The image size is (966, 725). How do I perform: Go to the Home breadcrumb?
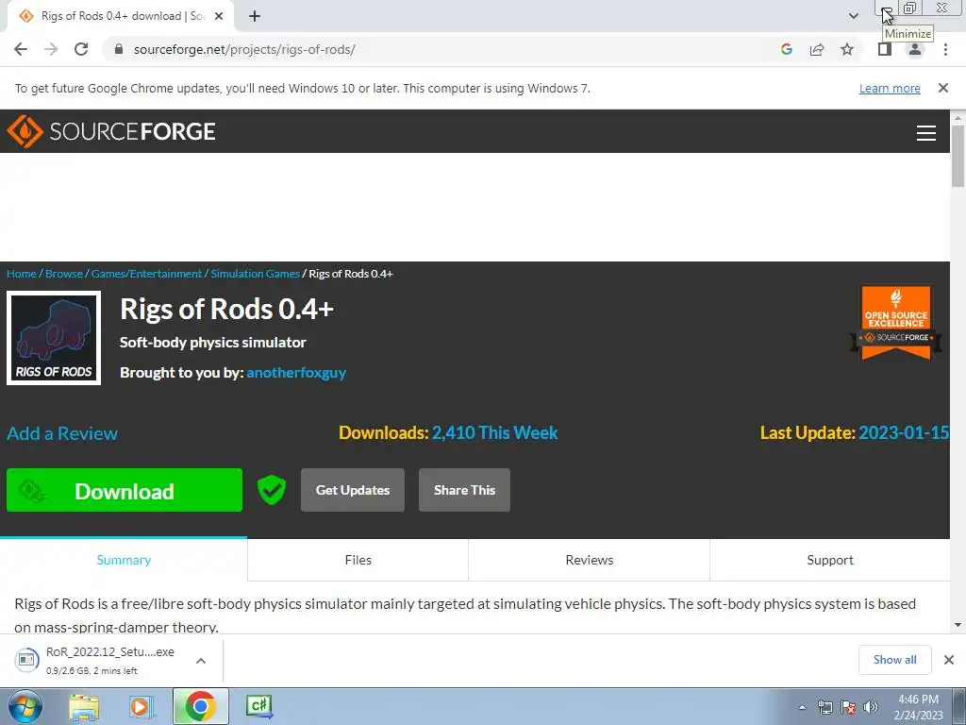(x=22, y=274)
